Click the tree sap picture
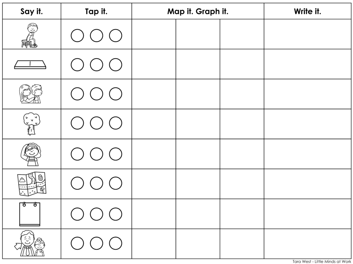Image resolution: width=353 pixels, height=264 pixels. point(30,124)
